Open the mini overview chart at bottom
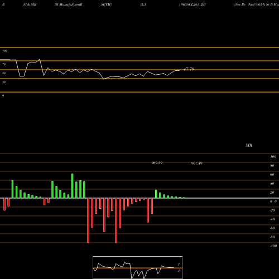The width and height of the screenshot is (279, 279). (x=138, y=267)
